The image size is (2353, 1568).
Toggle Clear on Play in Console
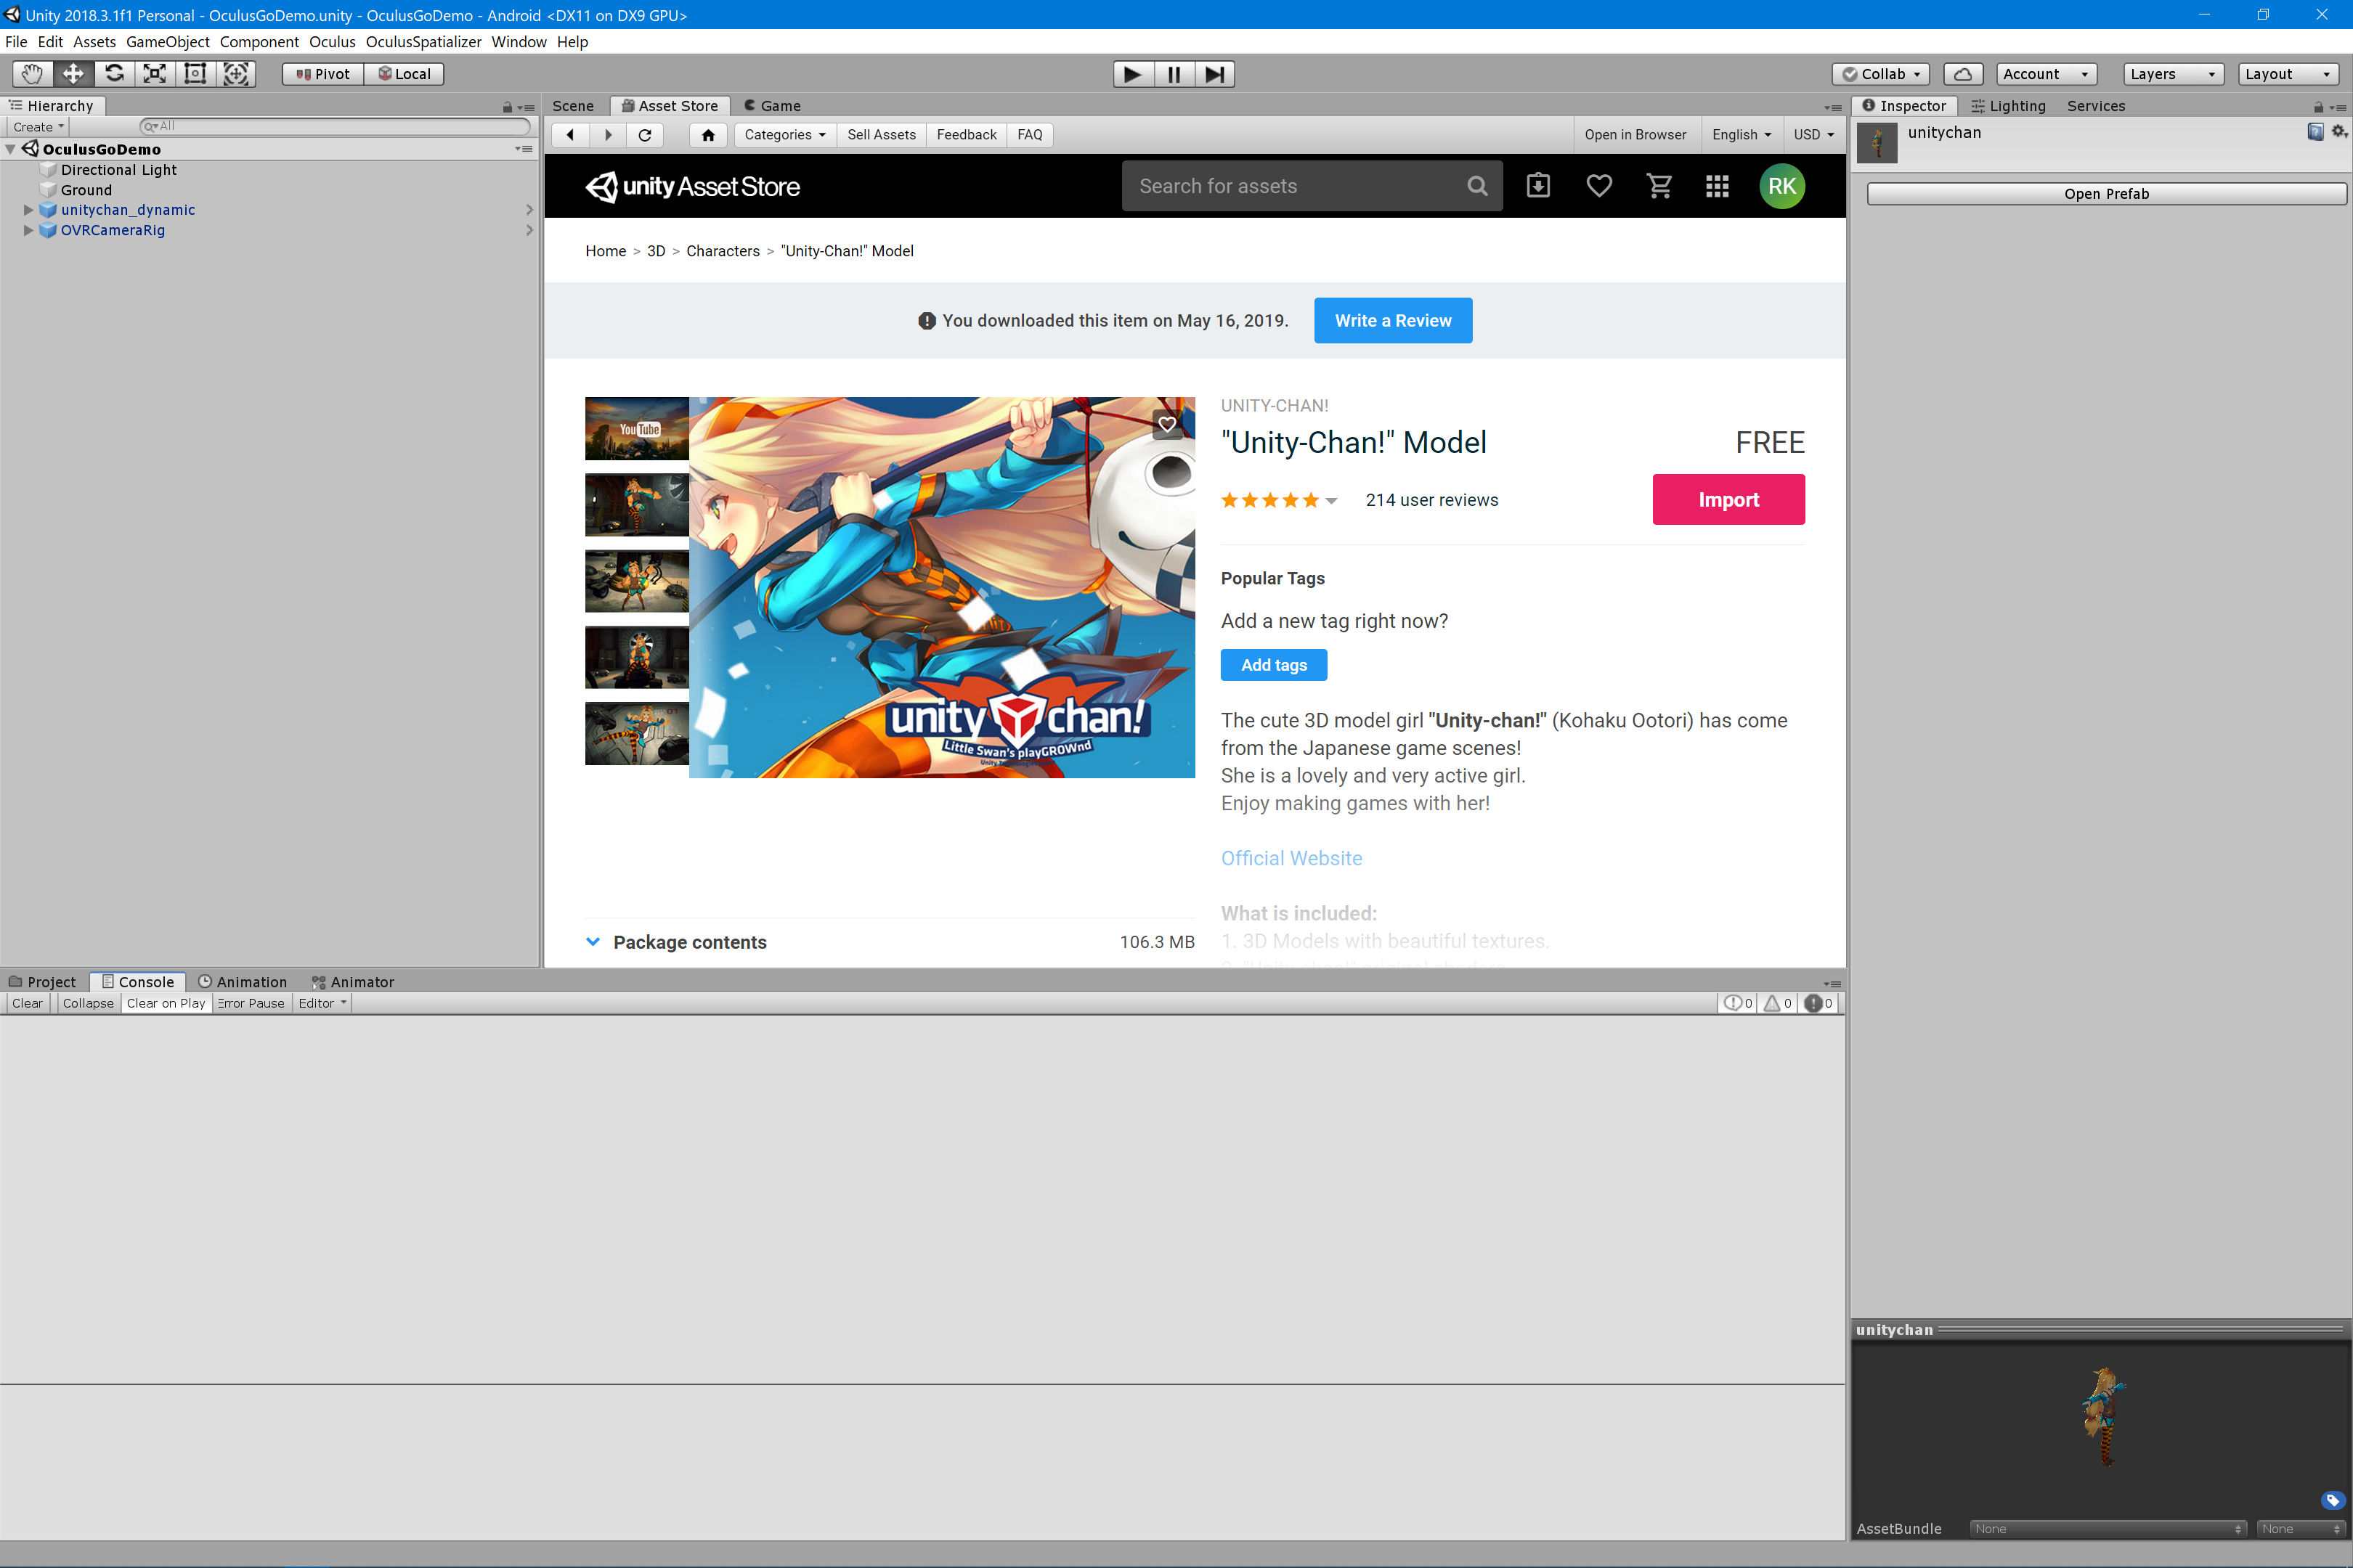166,1003
